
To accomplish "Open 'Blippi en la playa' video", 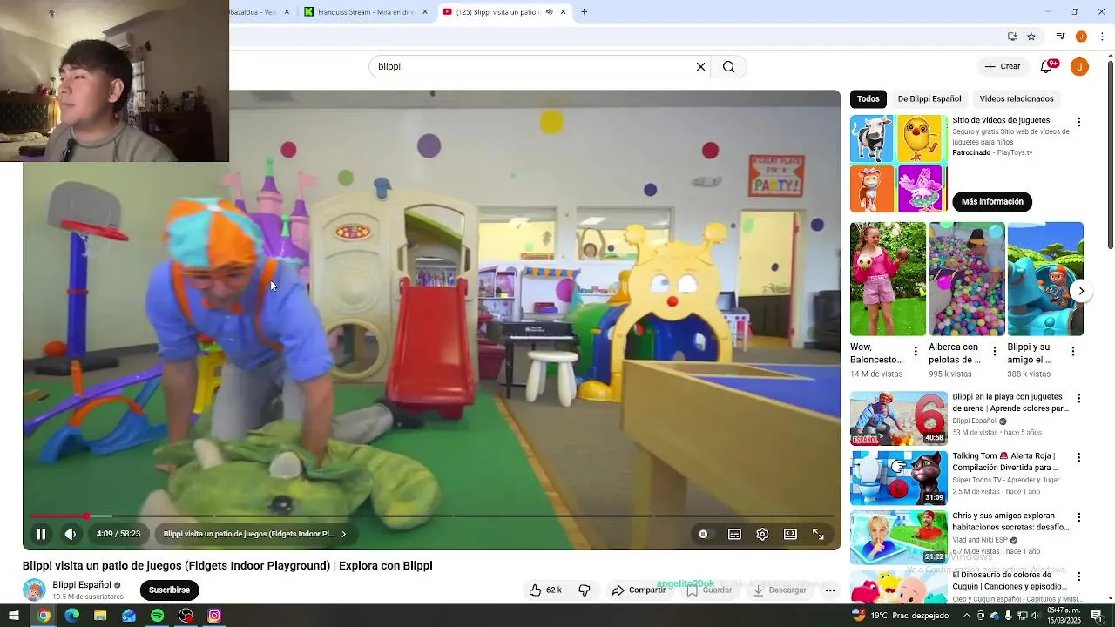I will pyautogui.click(x=899, y=419).
